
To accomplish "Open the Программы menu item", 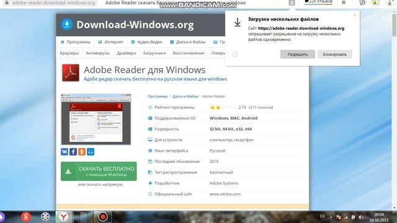I will click(x=76, y=42).
